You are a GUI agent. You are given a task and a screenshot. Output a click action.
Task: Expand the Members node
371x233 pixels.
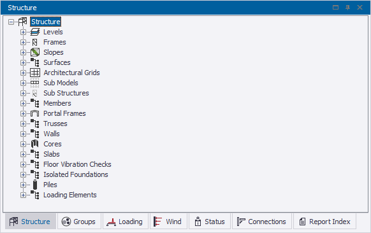point(23,103)
